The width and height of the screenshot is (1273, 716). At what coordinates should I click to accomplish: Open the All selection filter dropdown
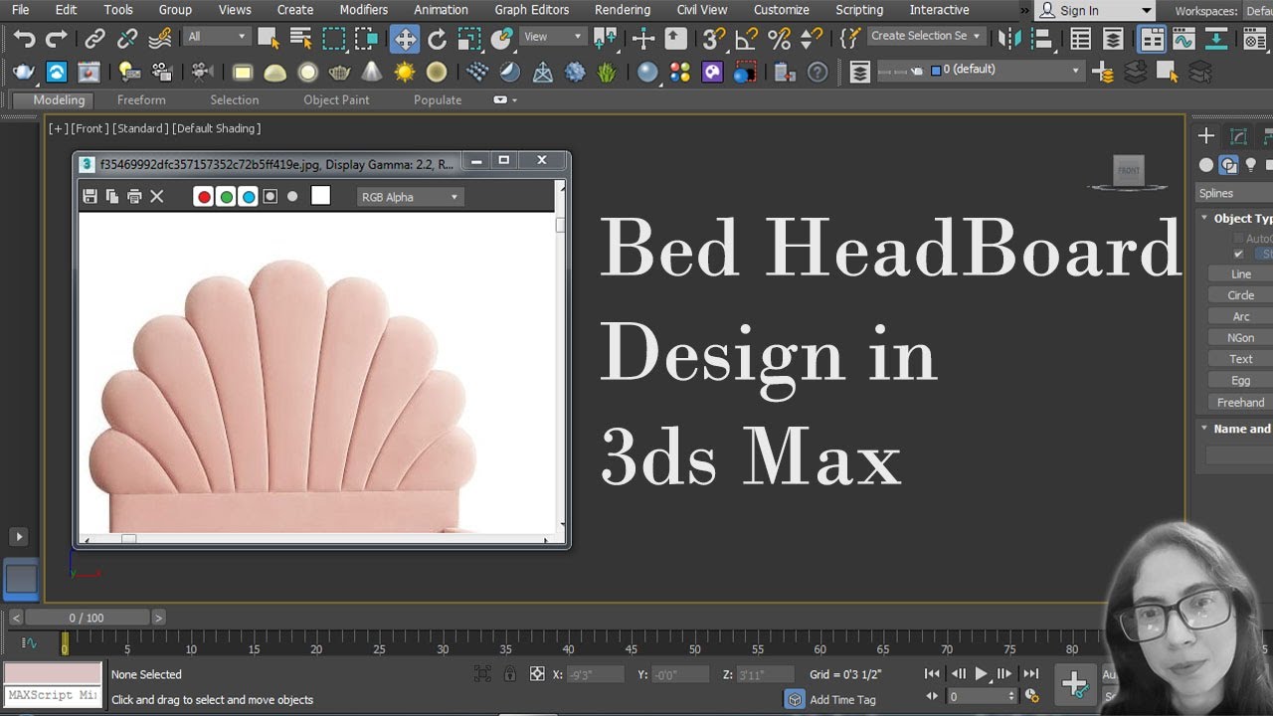217,37
